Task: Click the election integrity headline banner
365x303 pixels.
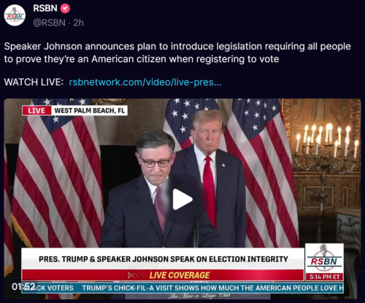Action: pos(163,259)
